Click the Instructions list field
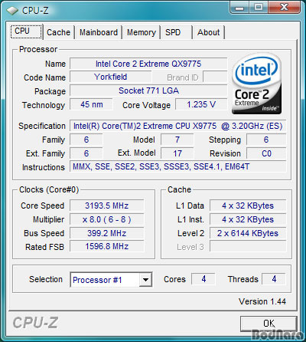The image size is (306, 342). (177, 167)
